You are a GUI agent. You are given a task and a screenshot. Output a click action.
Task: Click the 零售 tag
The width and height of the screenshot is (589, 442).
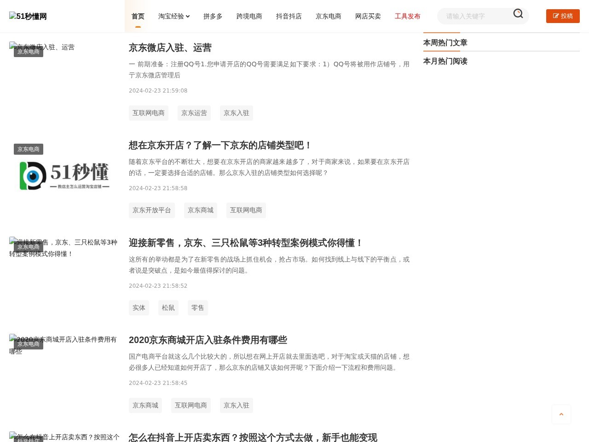click(x=197, y=308)
